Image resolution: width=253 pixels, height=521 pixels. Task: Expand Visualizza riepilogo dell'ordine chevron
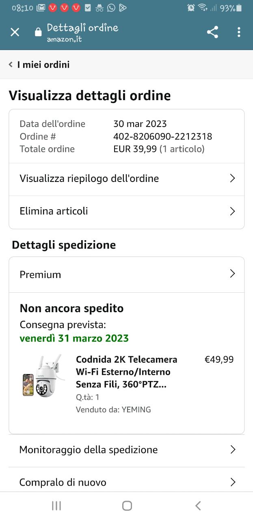[x=232, y=178]
